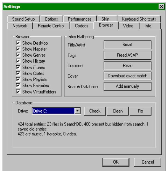The image size is (166, 171).
Task: Cancel the Settings dialog
Action: [x=148, y=162]
